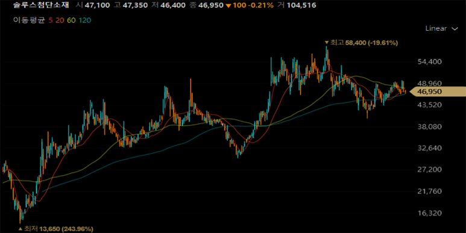Click the 최저 13,650 (243.96%) label

tap(58, 229)
